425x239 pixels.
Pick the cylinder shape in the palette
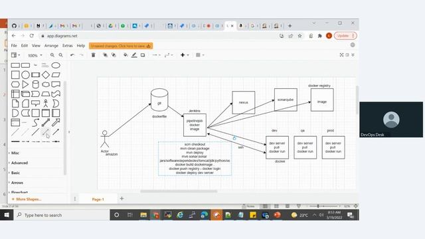coord(35,84)
